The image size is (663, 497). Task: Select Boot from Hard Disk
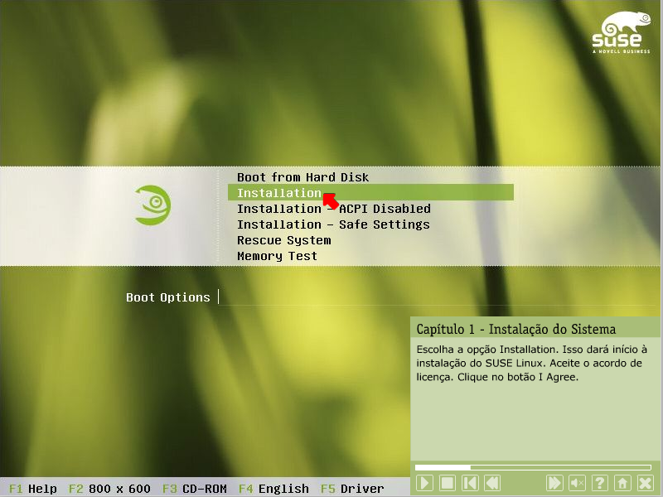(x=302, y=177)
